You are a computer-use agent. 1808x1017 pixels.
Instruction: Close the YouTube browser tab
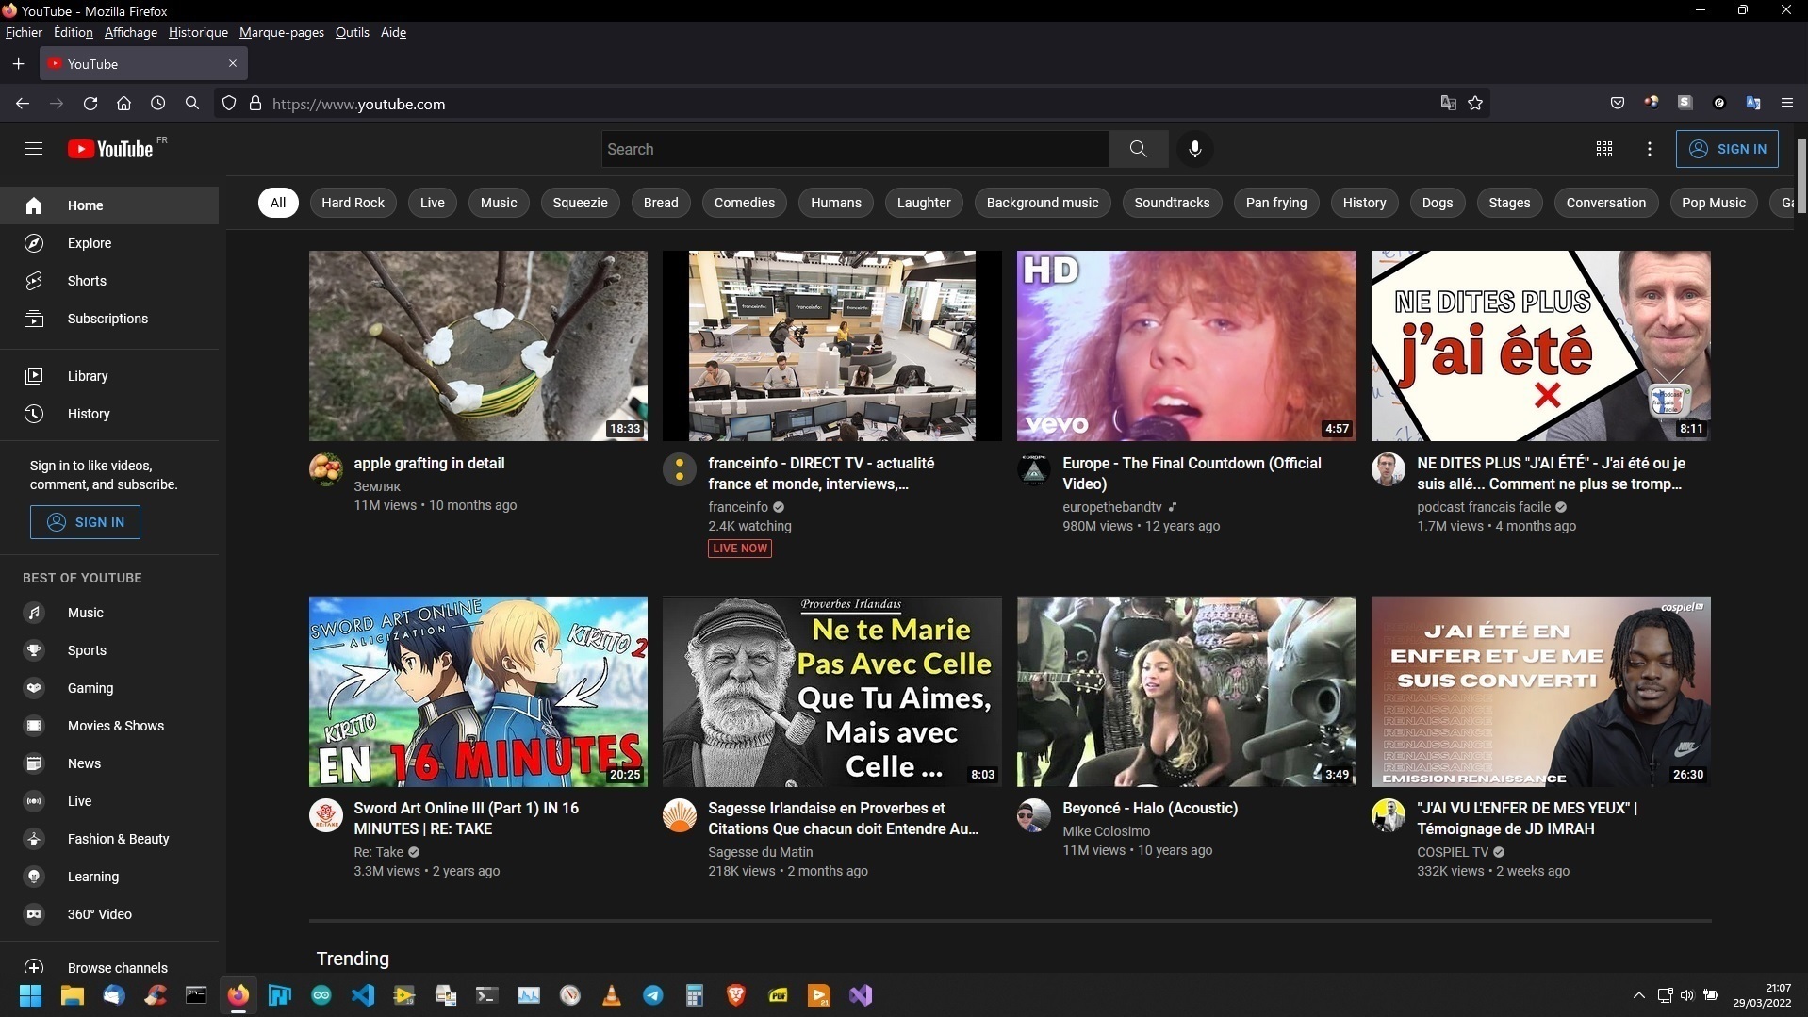pyautogui.click(x=232, y=63)
